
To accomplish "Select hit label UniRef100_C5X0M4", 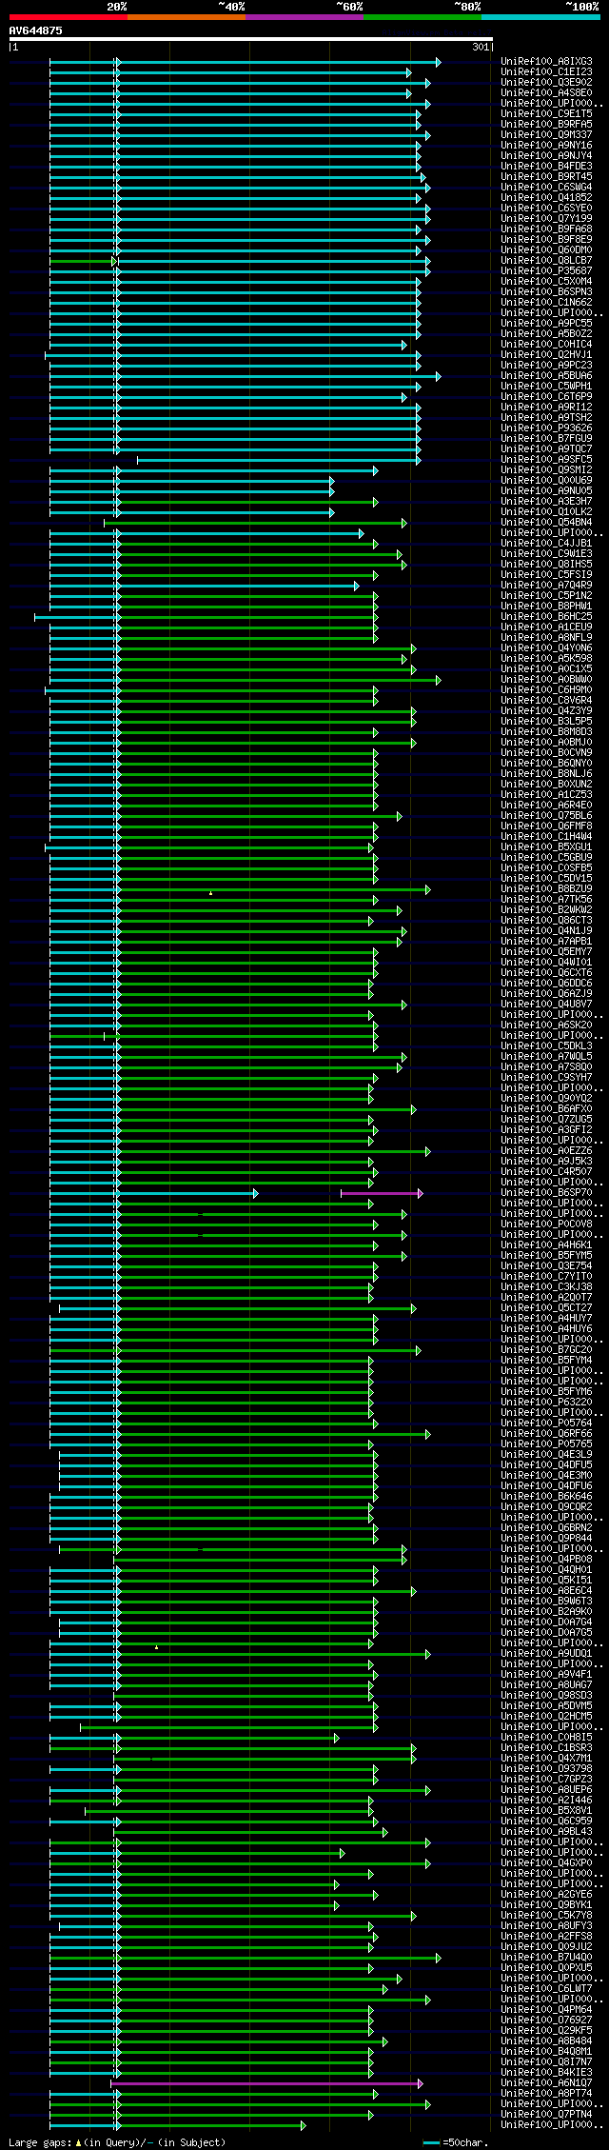I will click(546, 282).
